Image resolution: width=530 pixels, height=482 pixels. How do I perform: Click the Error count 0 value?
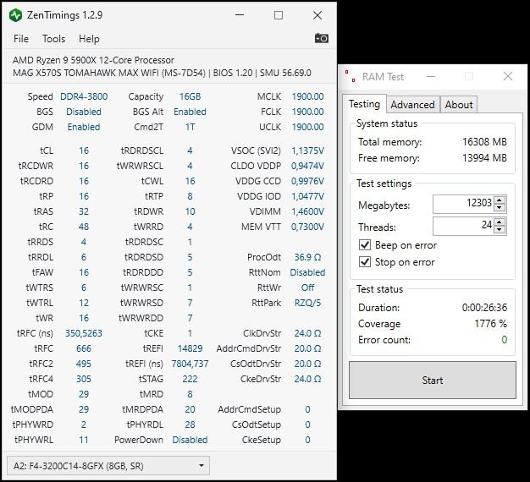coord(505,340)
